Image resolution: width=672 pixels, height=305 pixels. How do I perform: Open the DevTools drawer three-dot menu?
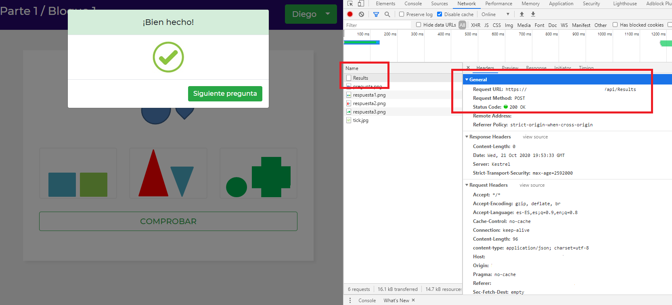pyautogui.click(x=350, y=301)
